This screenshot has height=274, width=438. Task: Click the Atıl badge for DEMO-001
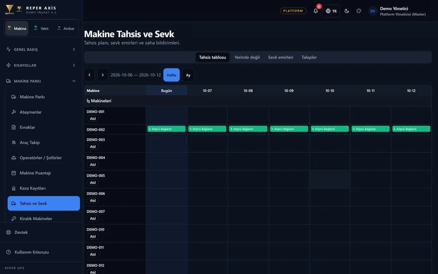click(x=93, y=119)
